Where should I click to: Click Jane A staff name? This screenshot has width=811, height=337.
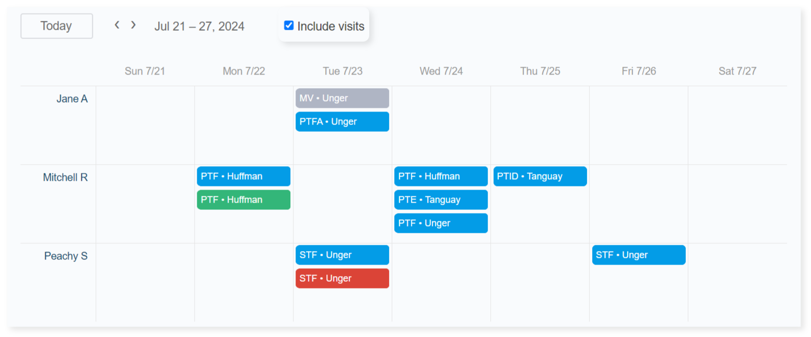(72, 99)
